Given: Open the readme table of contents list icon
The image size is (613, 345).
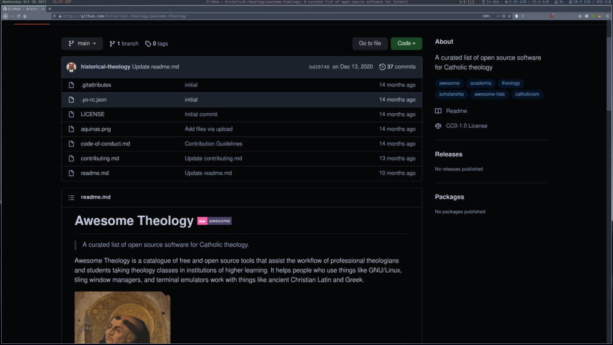Looking at the screenshot, I should pyautogui.click(x=71, y=198).
